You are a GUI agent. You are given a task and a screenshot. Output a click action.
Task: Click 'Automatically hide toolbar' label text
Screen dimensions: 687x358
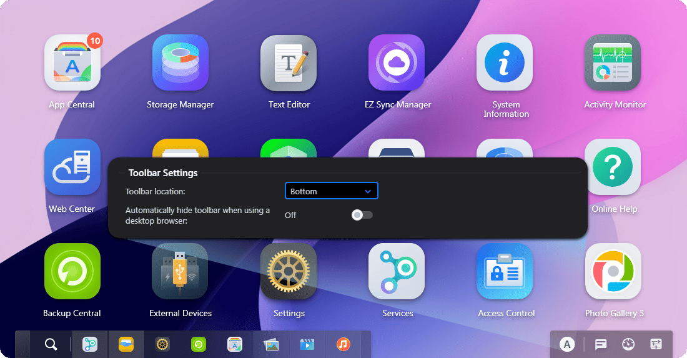pos(197,216)
